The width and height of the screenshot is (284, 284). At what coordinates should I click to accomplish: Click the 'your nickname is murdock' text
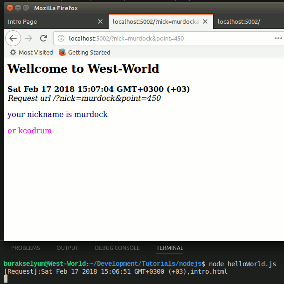(58, 114)
